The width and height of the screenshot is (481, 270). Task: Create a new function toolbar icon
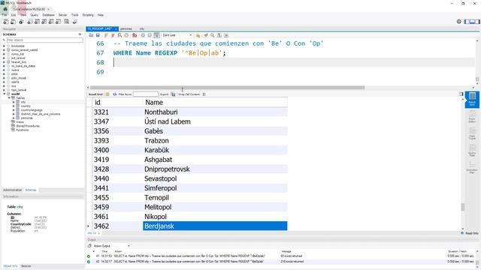(59, 22)
